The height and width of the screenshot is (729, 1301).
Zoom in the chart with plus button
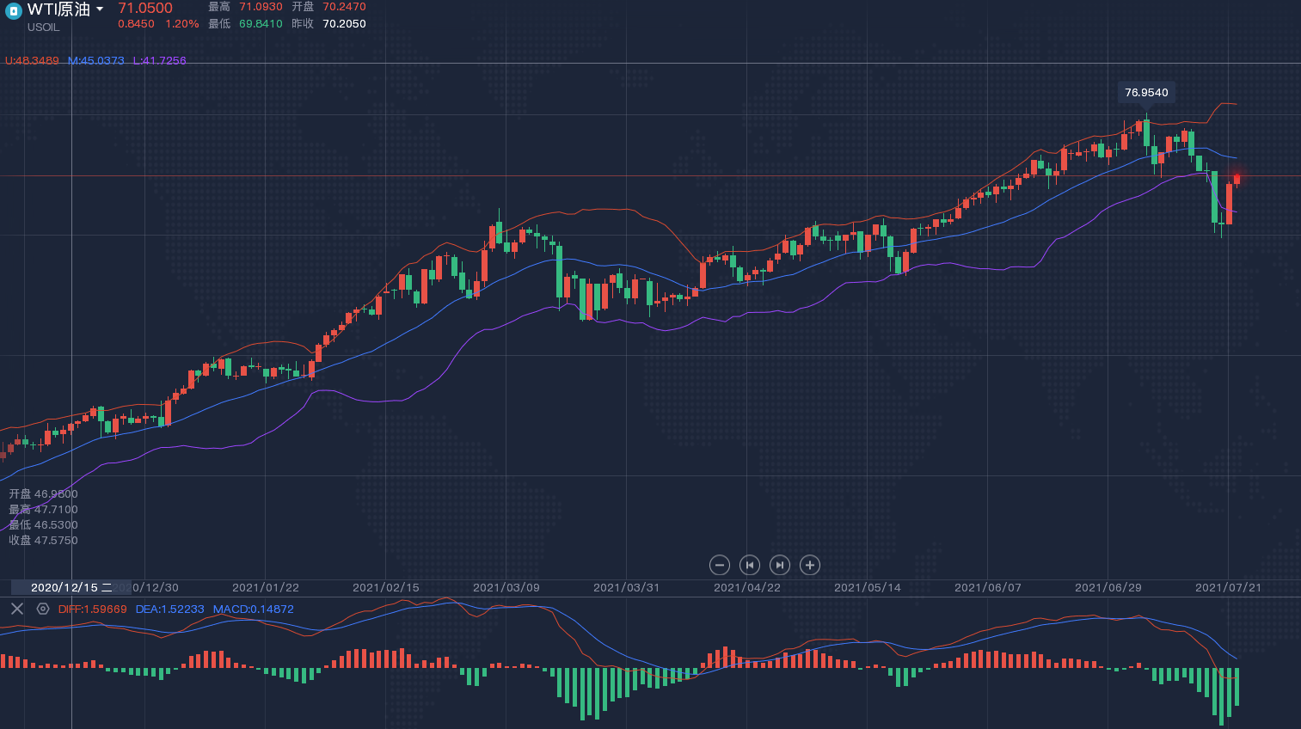(809, 565)
